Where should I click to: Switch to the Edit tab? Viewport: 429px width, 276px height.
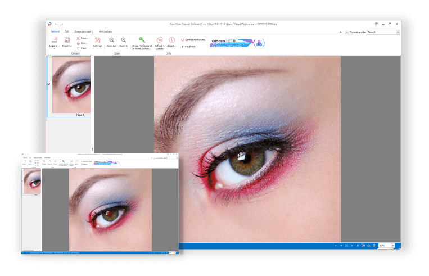coord(67,32)
